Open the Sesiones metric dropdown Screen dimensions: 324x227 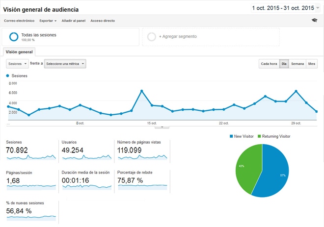coord(17,64)
